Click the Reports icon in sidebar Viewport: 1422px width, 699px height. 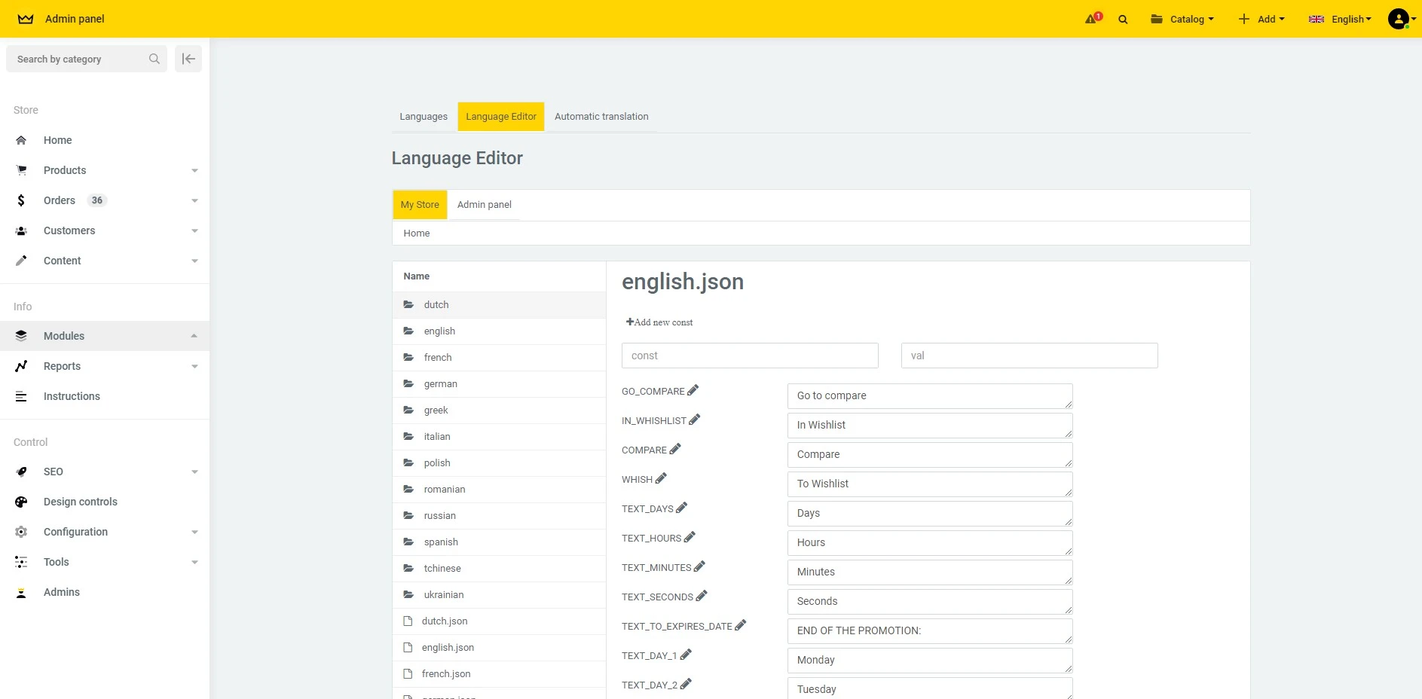point(21,366)
